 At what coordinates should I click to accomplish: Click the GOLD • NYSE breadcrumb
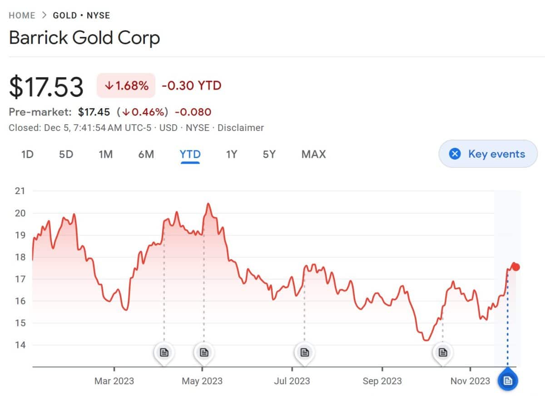(x=81, y=15)
